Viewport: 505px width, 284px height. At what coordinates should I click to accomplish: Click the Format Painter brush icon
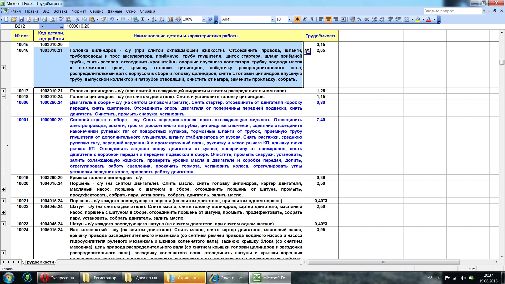(x=104, y=19)
